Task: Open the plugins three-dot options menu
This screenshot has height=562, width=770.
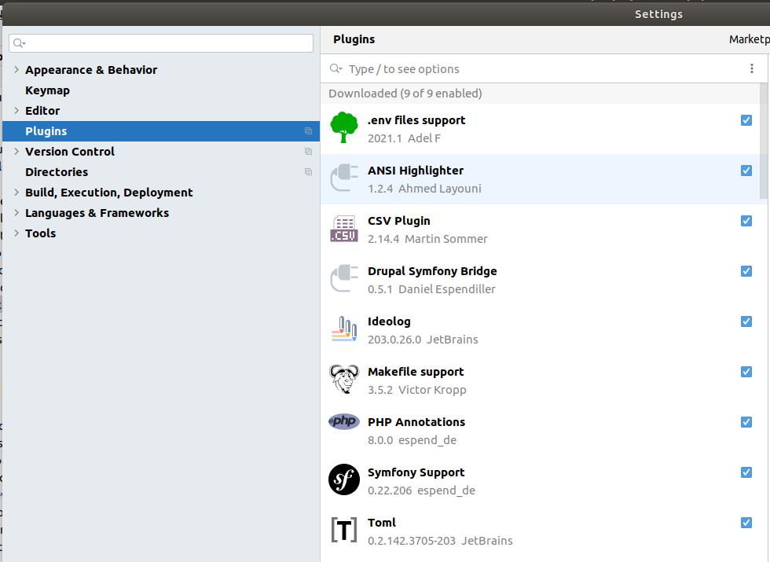Action: coord(751,69)
